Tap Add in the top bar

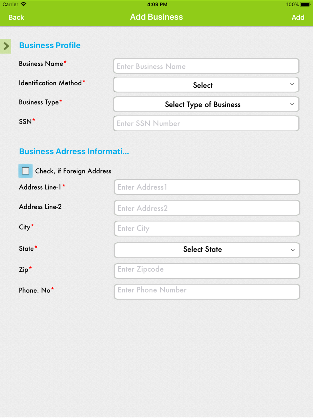298,18
